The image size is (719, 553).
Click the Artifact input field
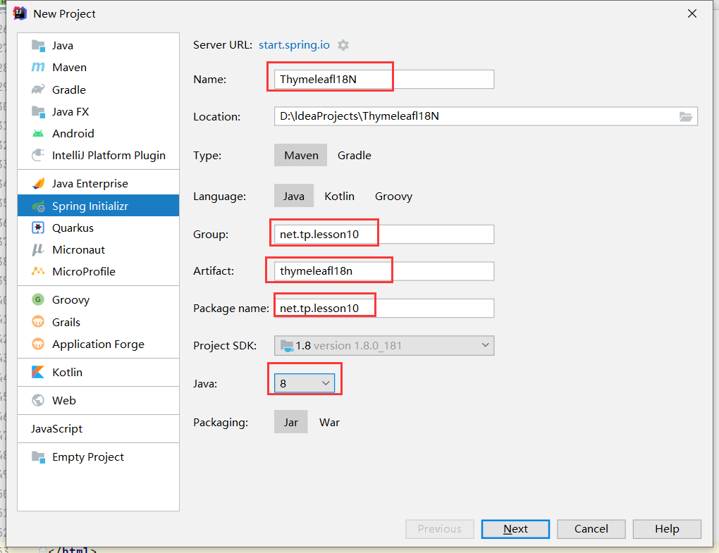pyautogui.click(x=383, y=271)
